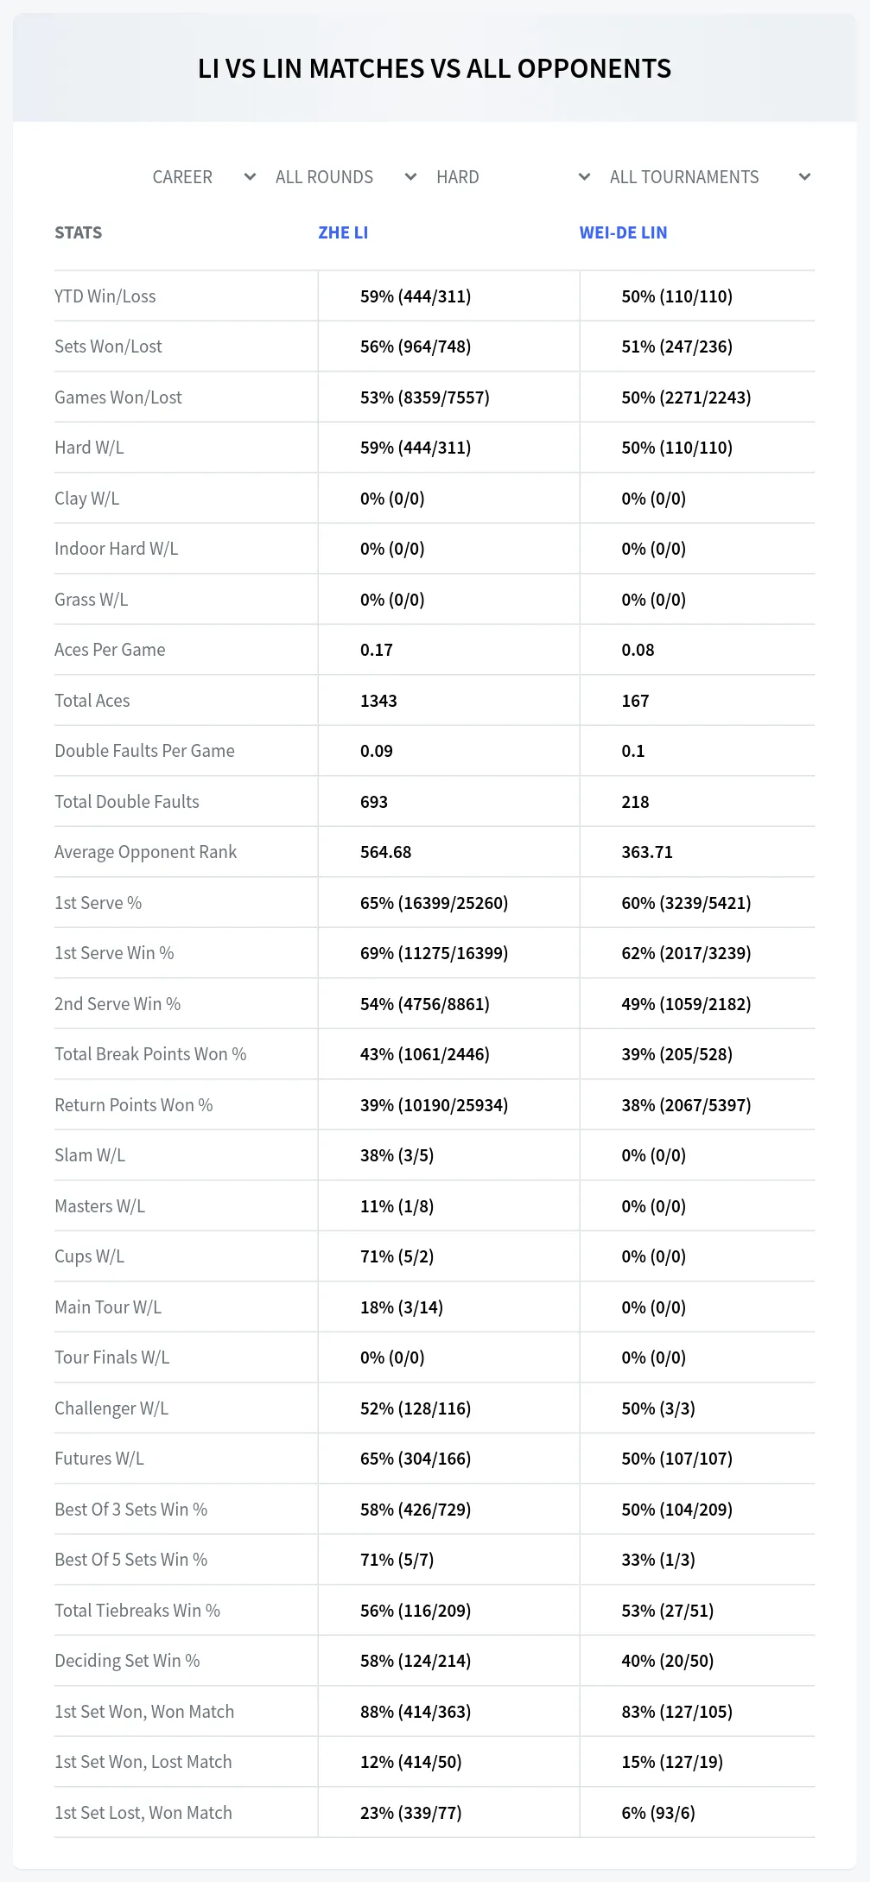Select the Deciding Set Win % row label

tap(127, 1661)
